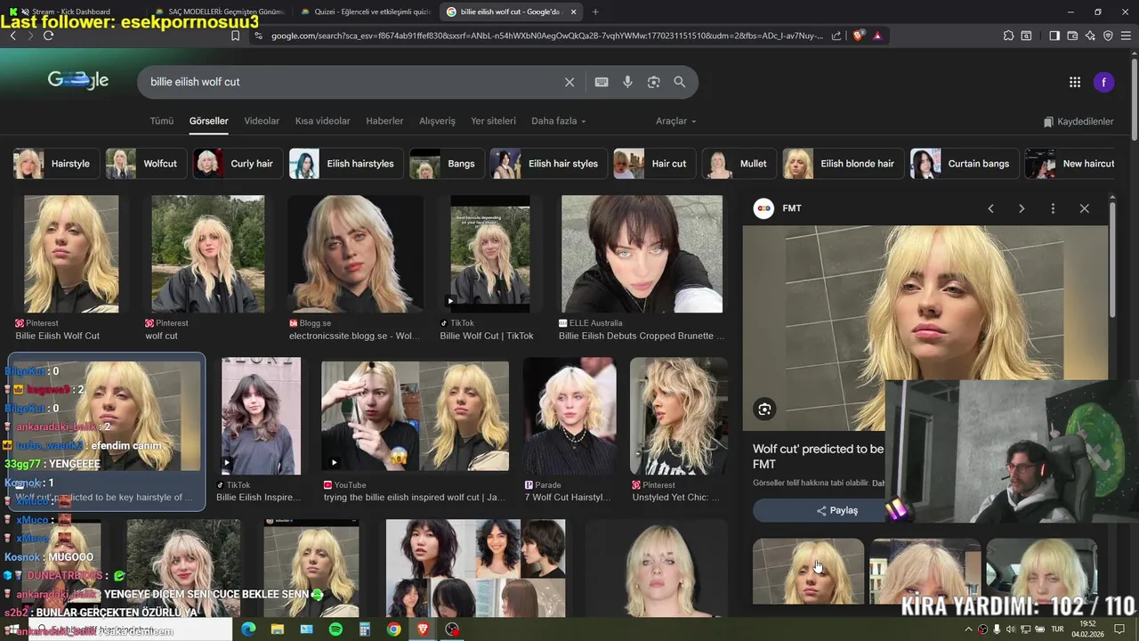This screenshot has width=1139, height=641.
Task: Open Spotify from taskbar
Action: pyautogui.click(x=335, y=629)
